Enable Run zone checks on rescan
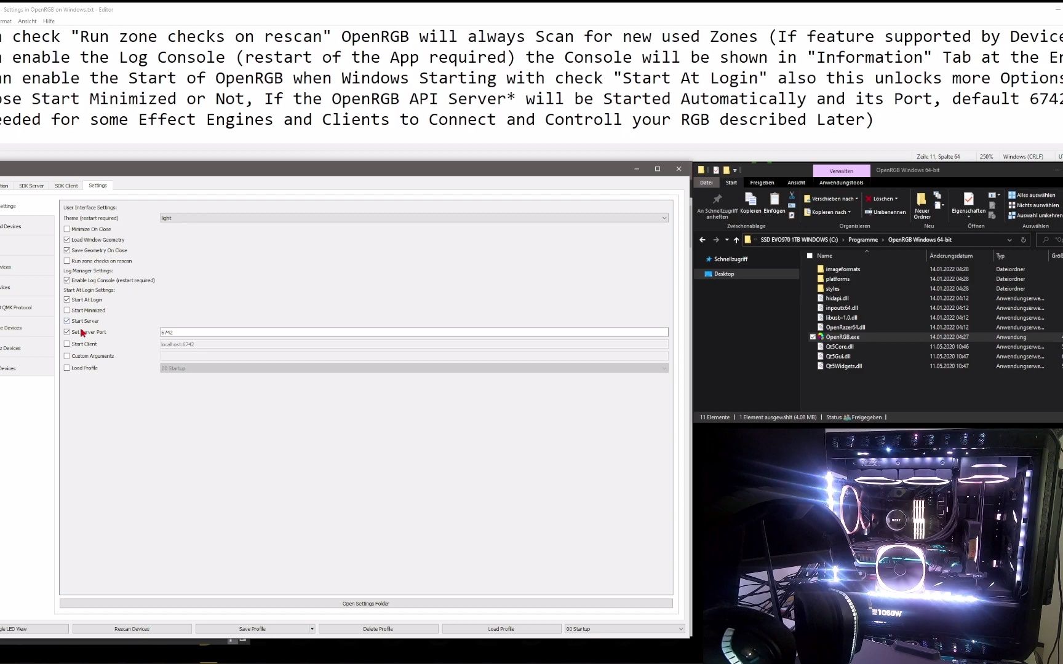Screen dimensions: 1063x664 coord(67,261)
